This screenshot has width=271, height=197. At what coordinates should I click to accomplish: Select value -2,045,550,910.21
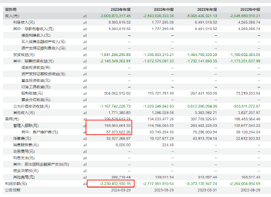point(245,16)
